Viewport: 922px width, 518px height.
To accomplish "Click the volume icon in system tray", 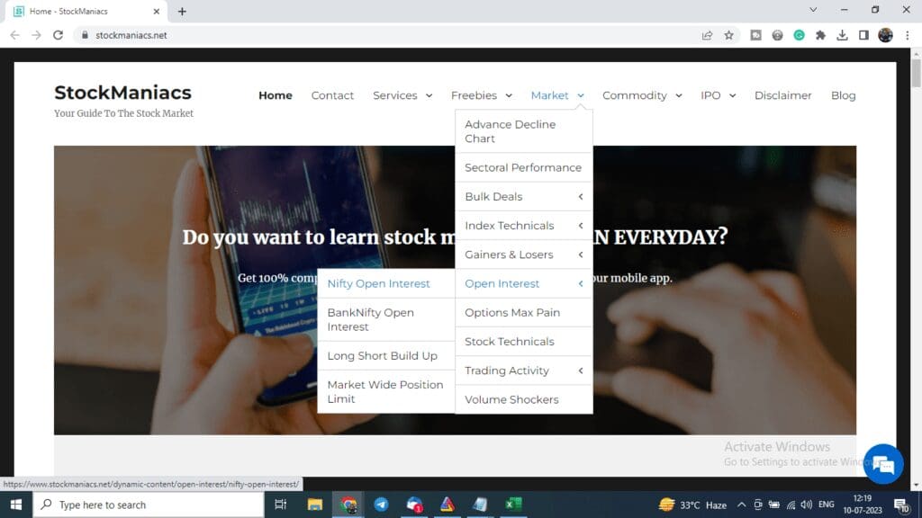I will [806, 505].
